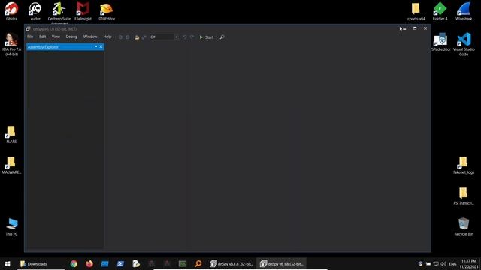Screen dimensions: 481x270
Task: Select the FileInsight desktop icon
Action: click(83, 11)
